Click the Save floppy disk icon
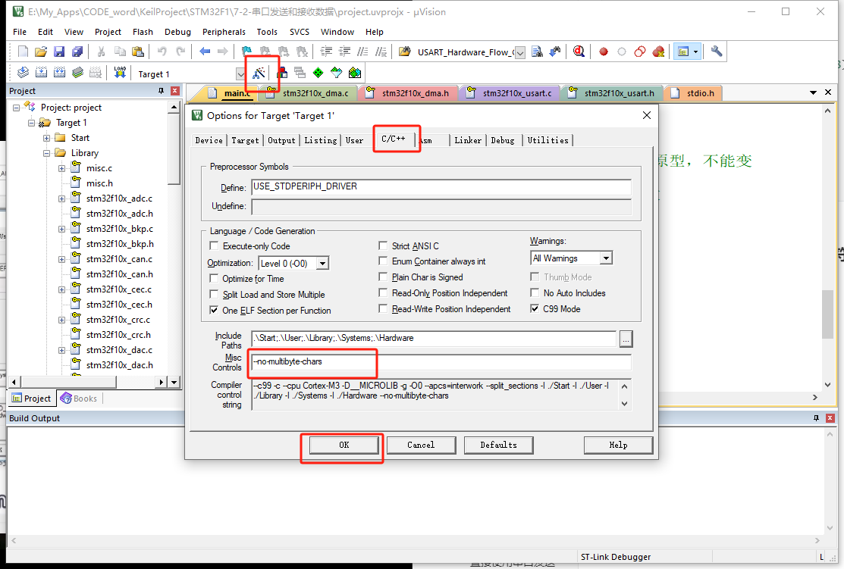The width and height of the screenshot is (844, 569). coord(59,52)
